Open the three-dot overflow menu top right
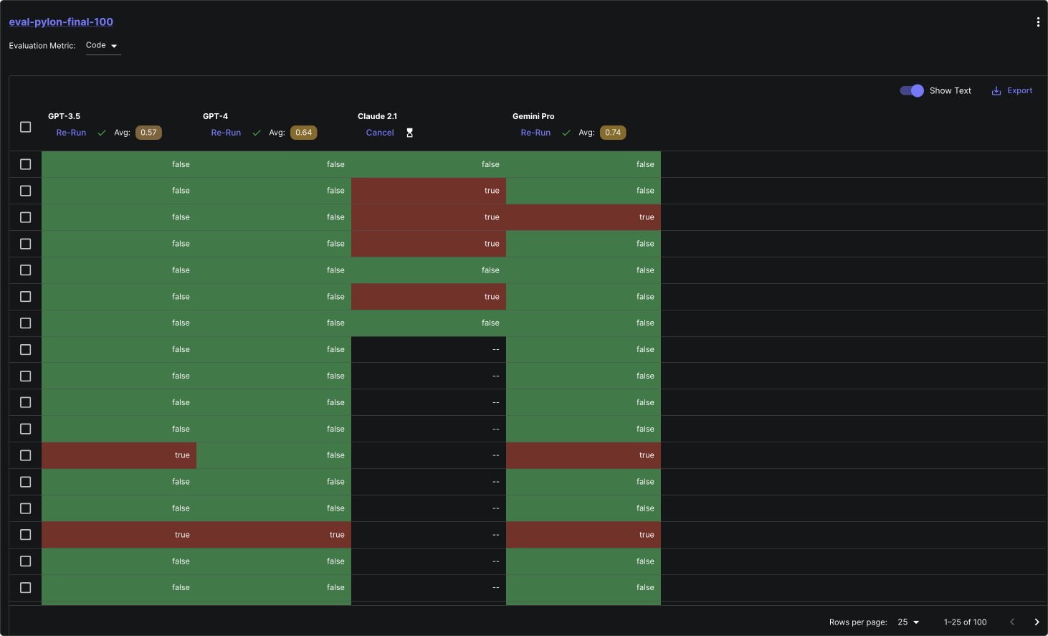Image resolution: width=1048 pixels, height=636 pixels. [x=1038, y=22]
